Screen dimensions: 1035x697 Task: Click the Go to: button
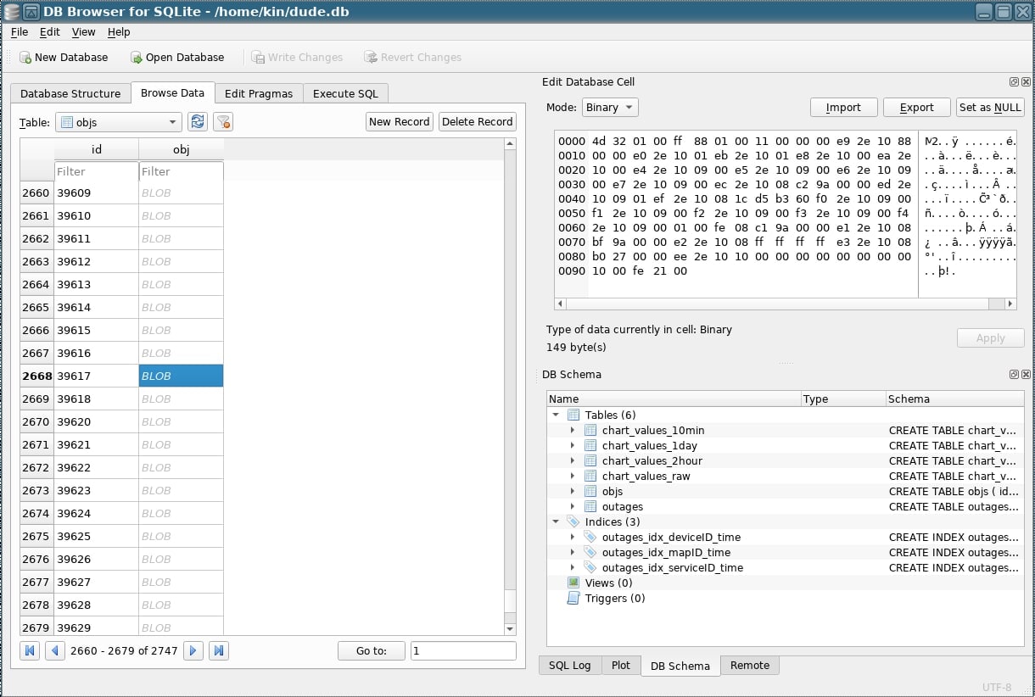(x=371, y=651)
